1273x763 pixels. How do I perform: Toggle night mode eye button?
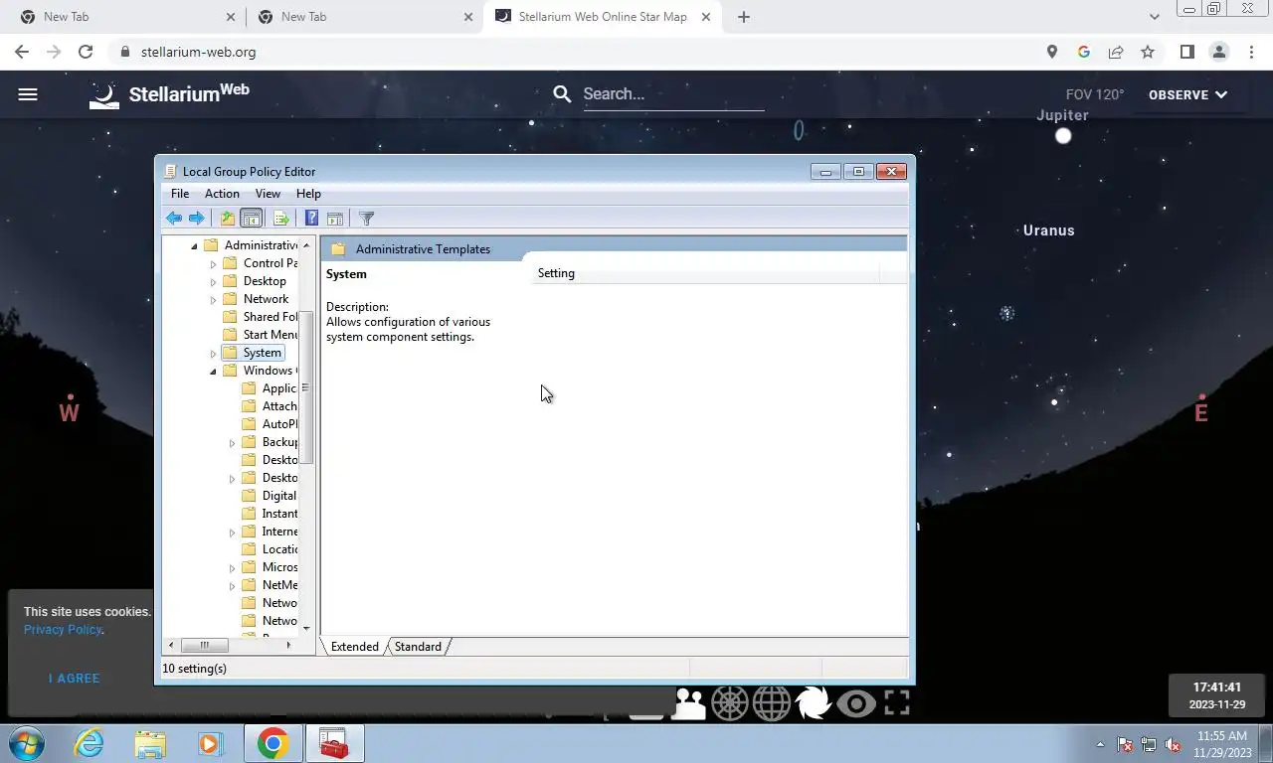tap(855, 703)
